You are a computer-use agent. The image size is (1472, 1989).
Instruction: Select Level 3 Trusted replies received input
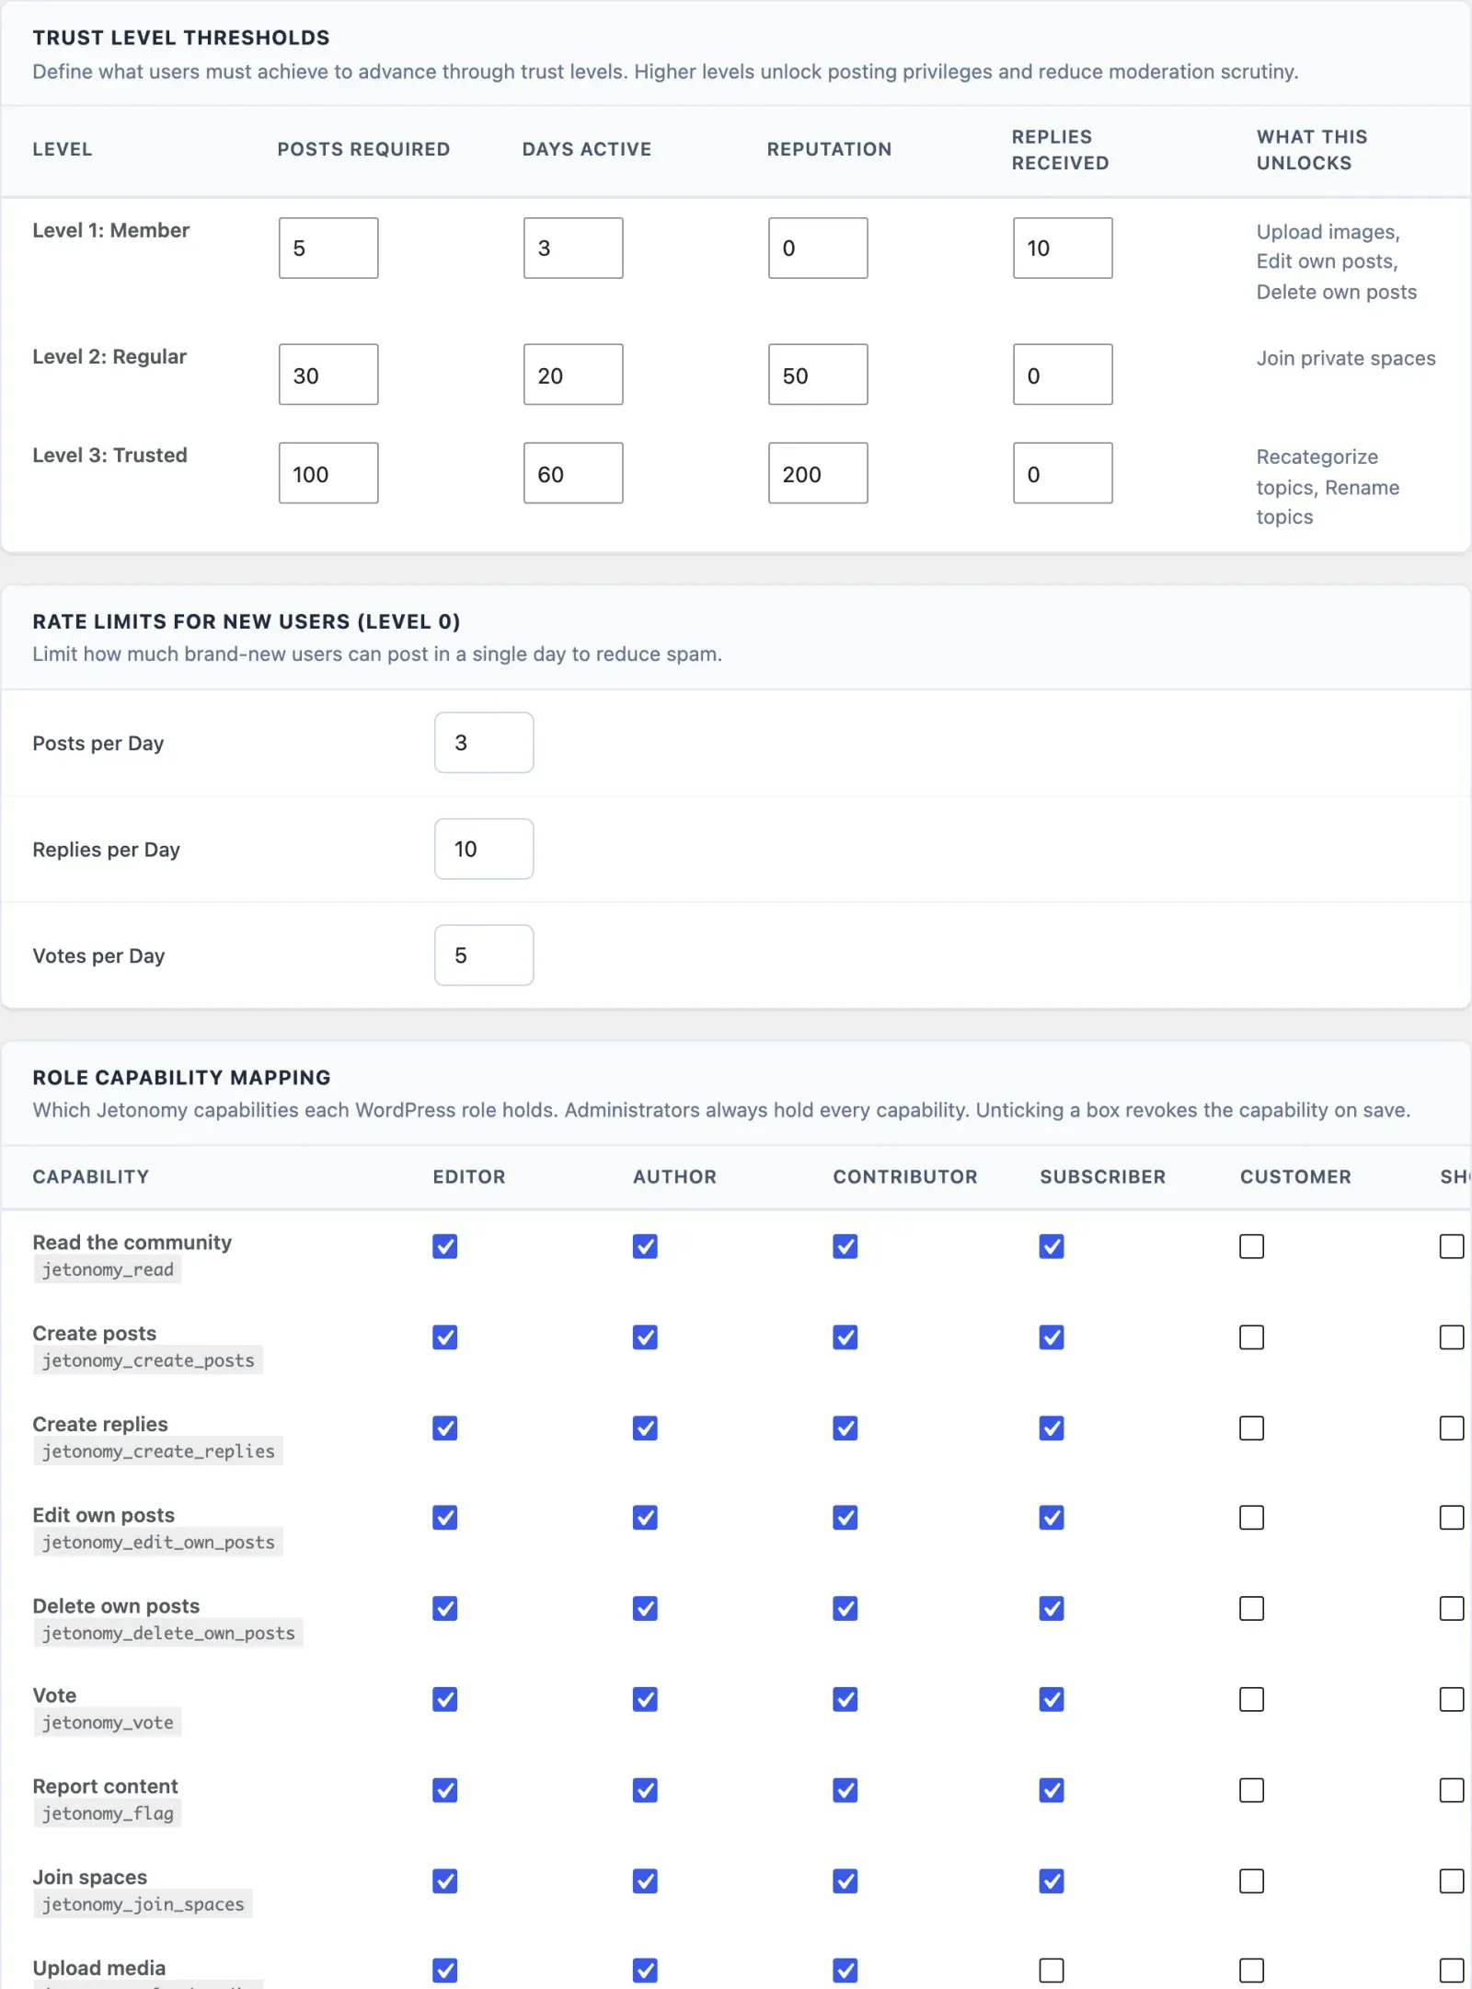[1063, 473]
